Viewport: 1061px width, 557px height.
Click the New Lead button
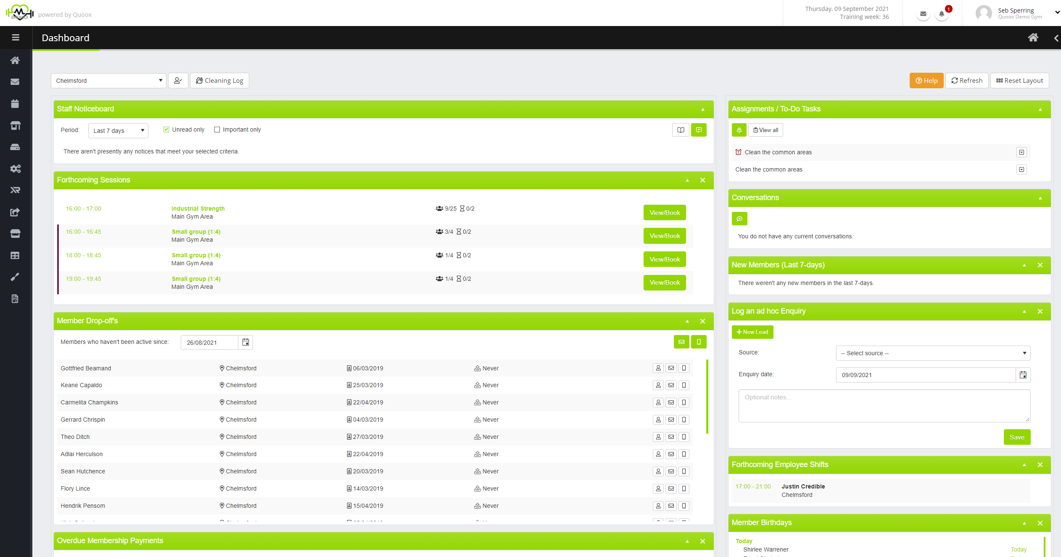[x=752, y=332]
